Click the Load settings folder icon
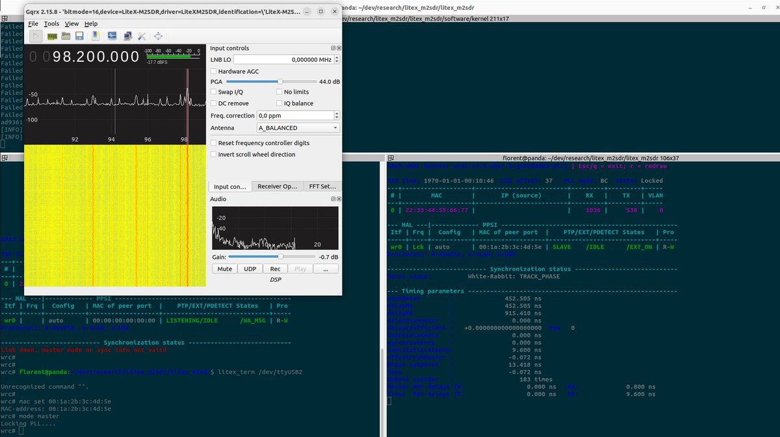This screenshot has height=437, width=780. pos(66,36)
